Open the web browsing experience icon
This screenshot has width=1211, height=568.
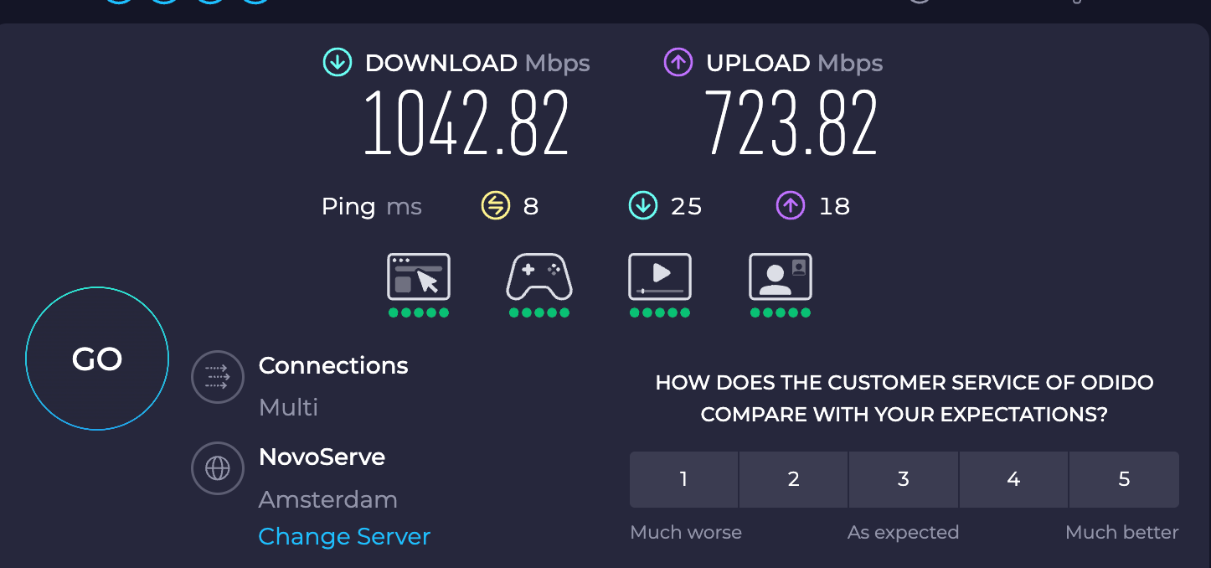pos(419,276)
